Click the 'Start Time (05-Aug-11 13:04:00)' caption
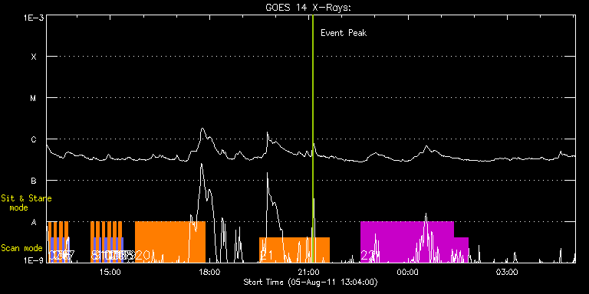589x294 pixels. coord(311,283)
